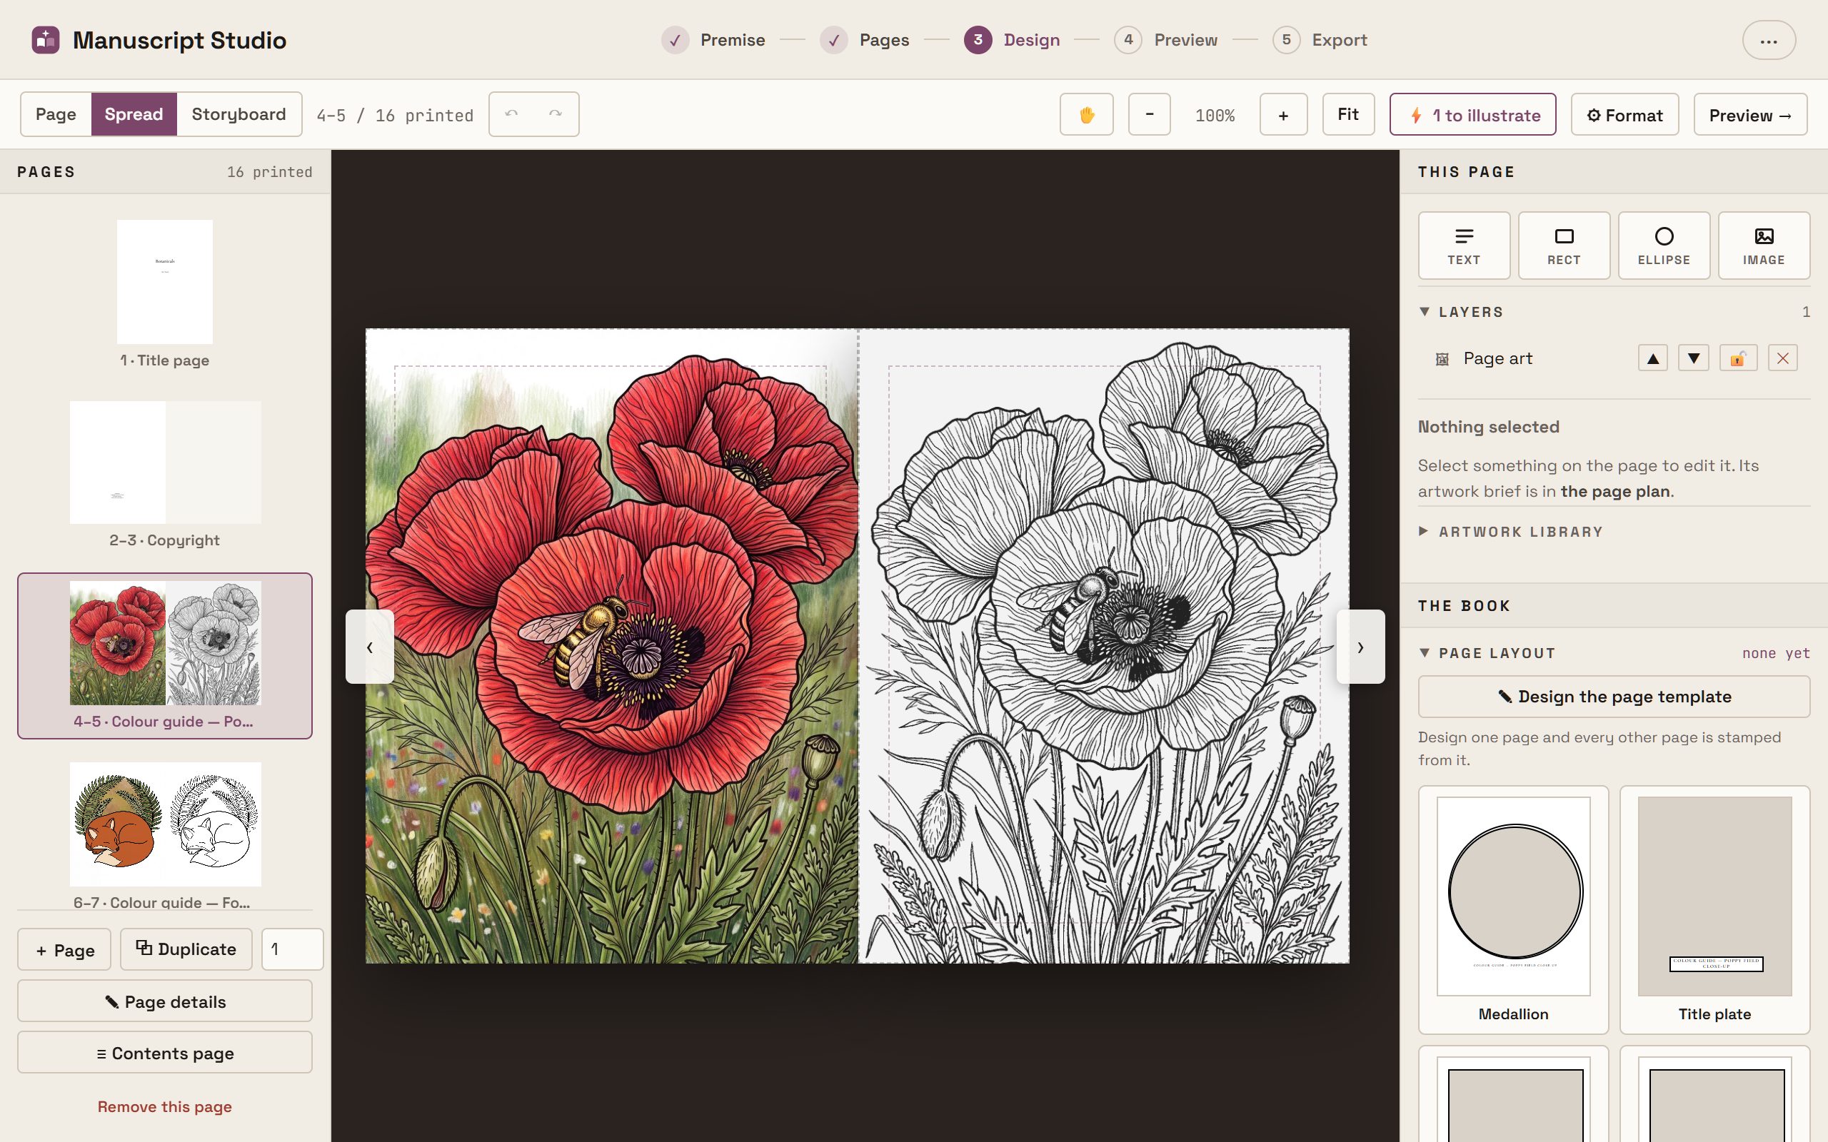
Task: Click the undo arrow icon
Action: click(511, 114)
